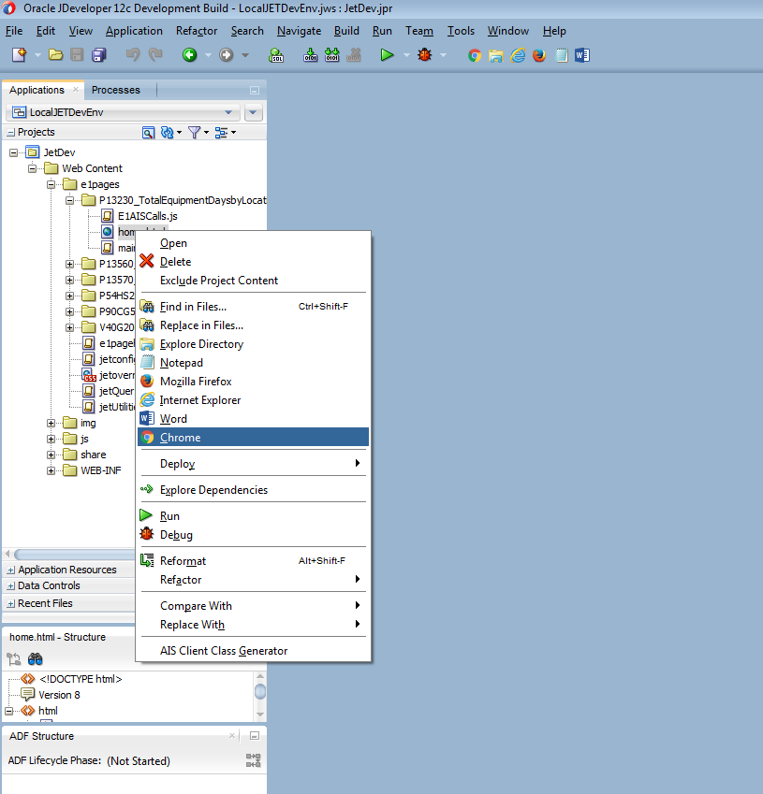The image size is (763, 794).
Task: Open Advanced Search icon in Projects panel
Action: tap(149, 132)
